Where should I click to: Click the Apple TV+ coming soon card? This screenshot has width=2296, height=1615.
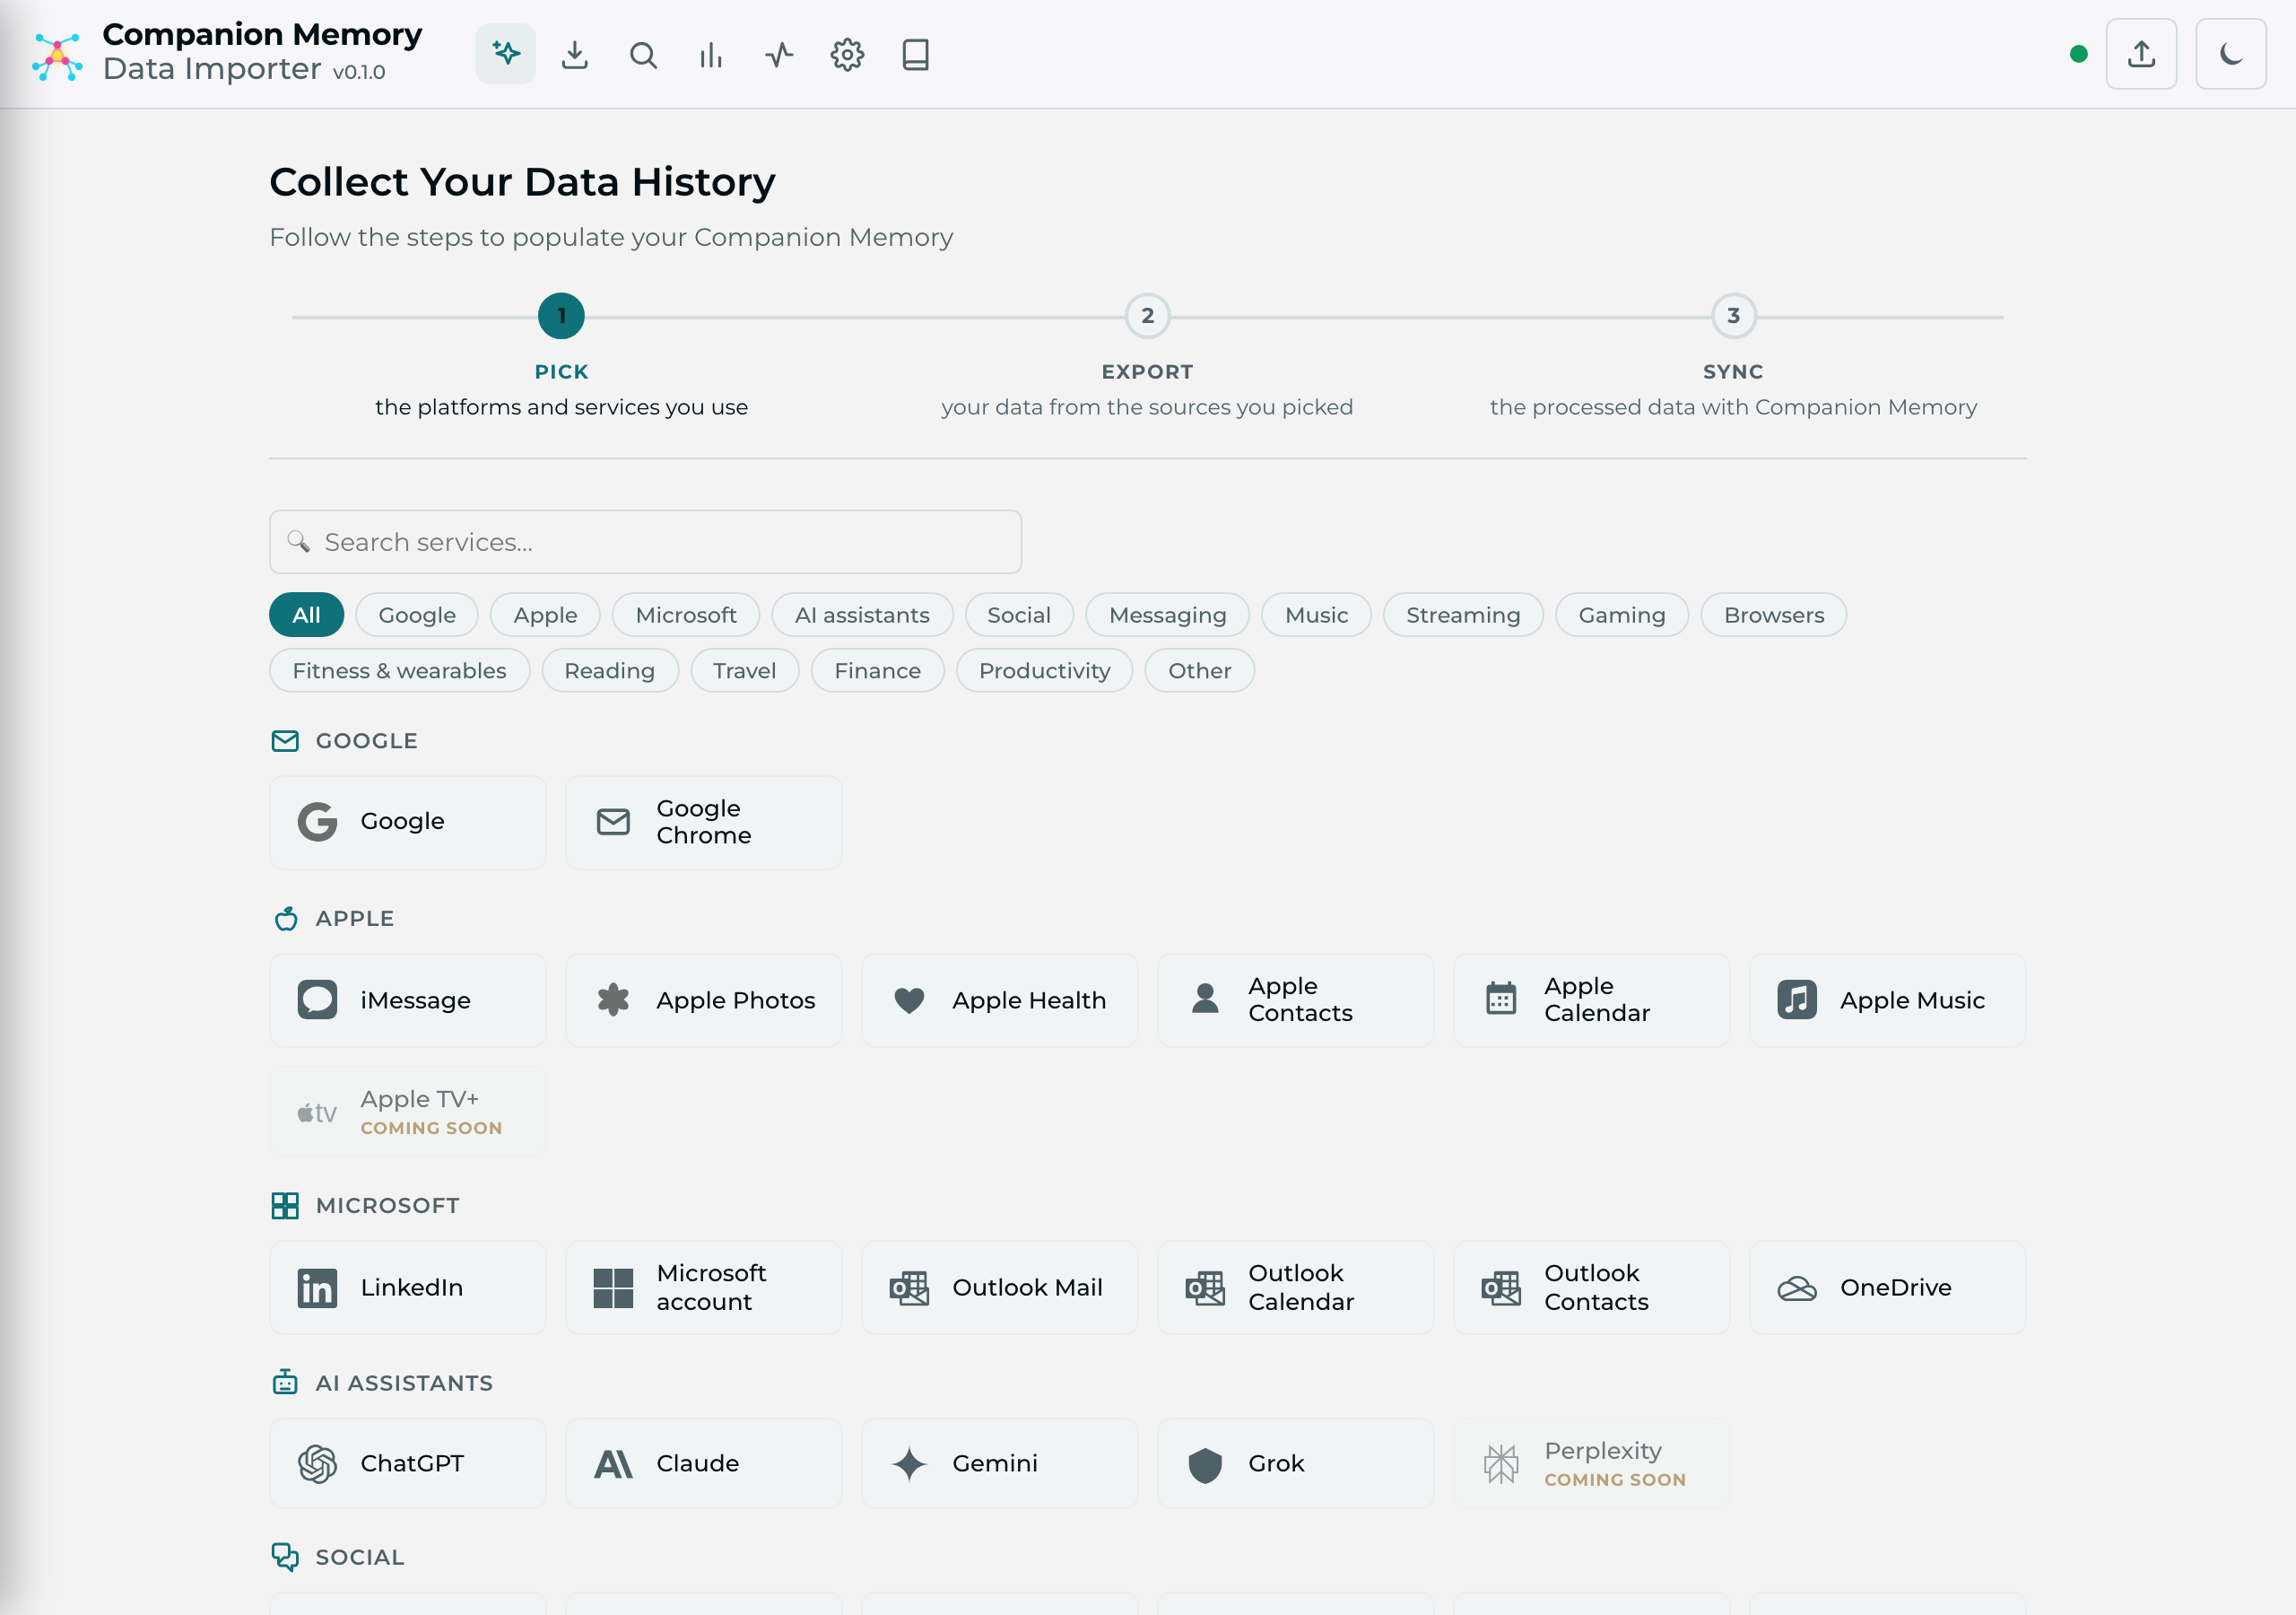pos(408,1113)
